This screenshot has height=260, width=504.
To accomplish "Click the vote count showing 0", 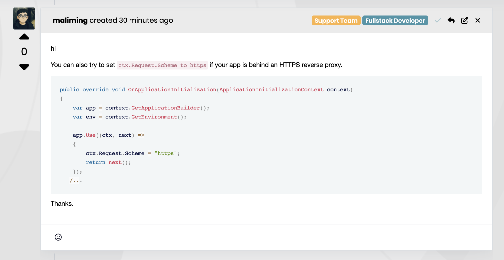I will tap(24, 52).
